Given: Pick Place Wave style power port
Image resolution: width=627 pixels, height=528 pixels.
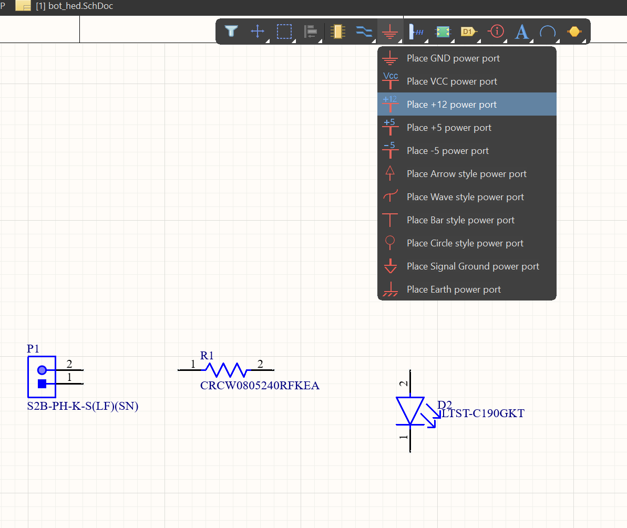Looking at the screenshot, I should coord(467,197).
